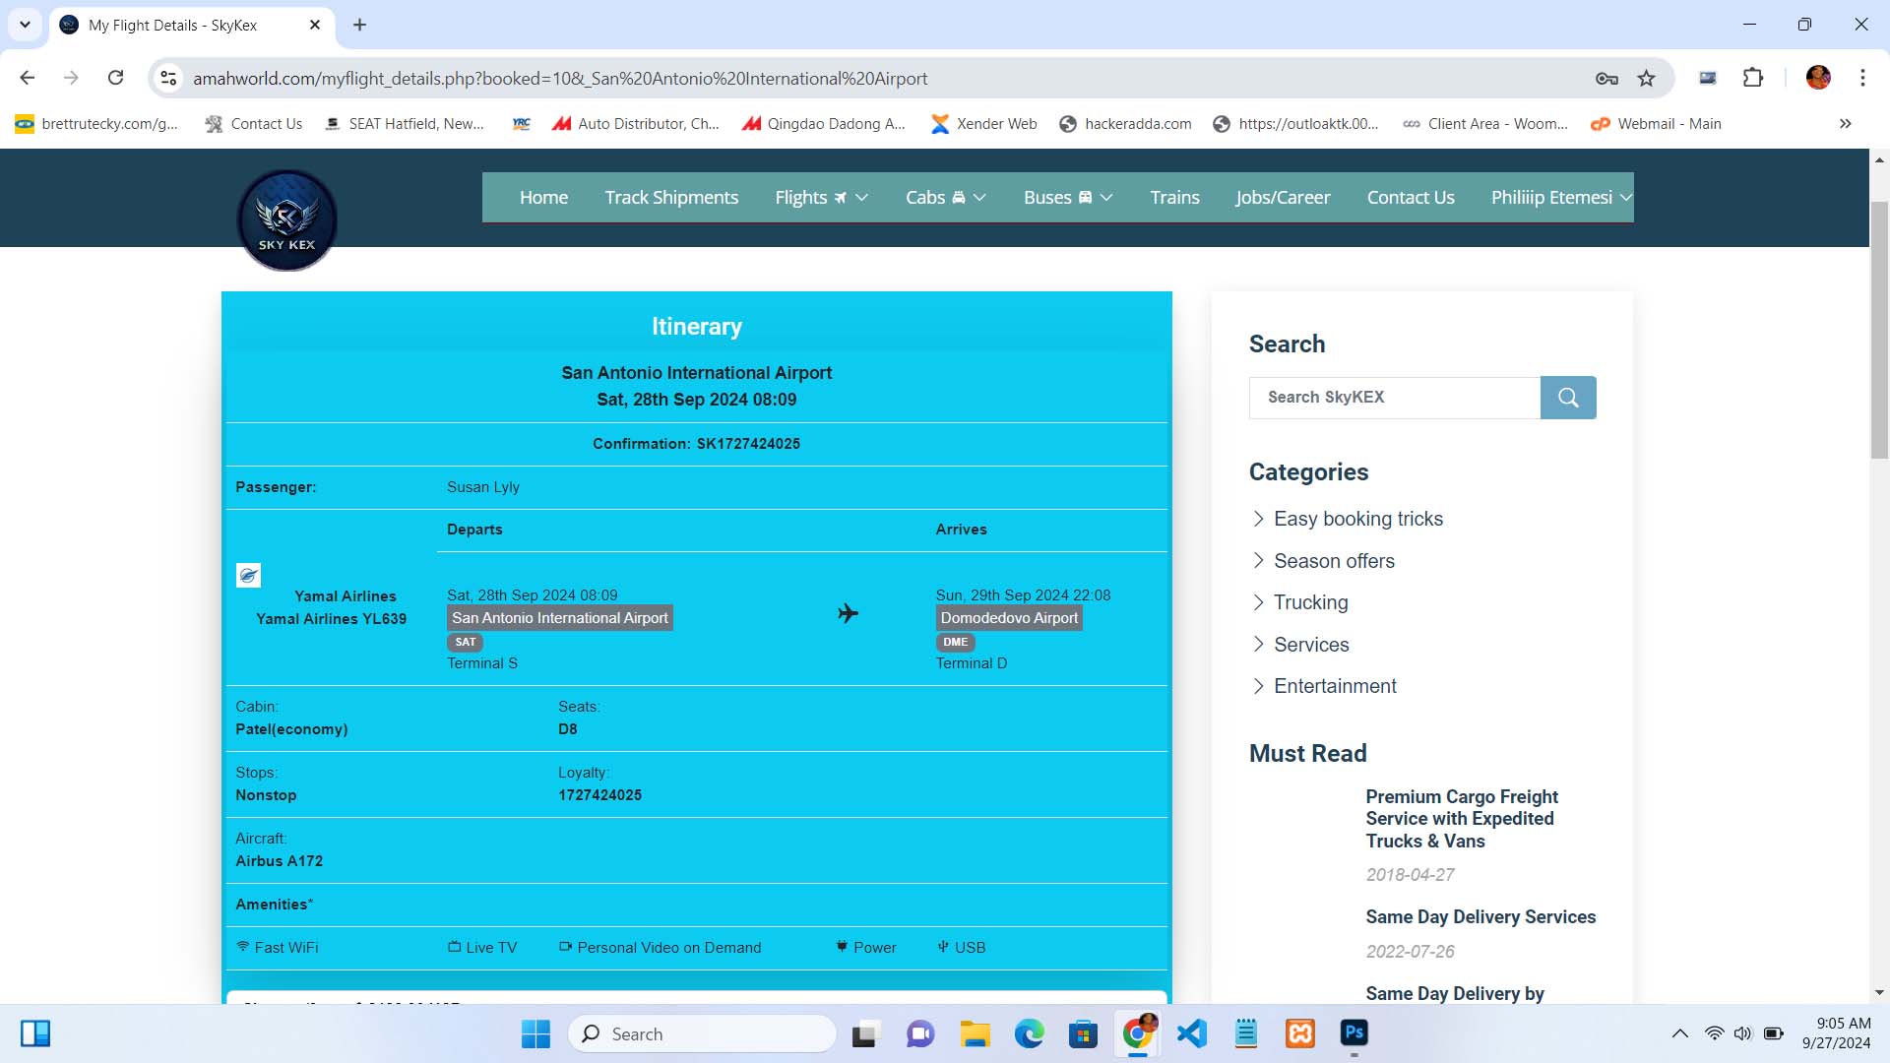Open the hackeradda.com bookmark
1890x1063 pixels.
click(1125, 124)
